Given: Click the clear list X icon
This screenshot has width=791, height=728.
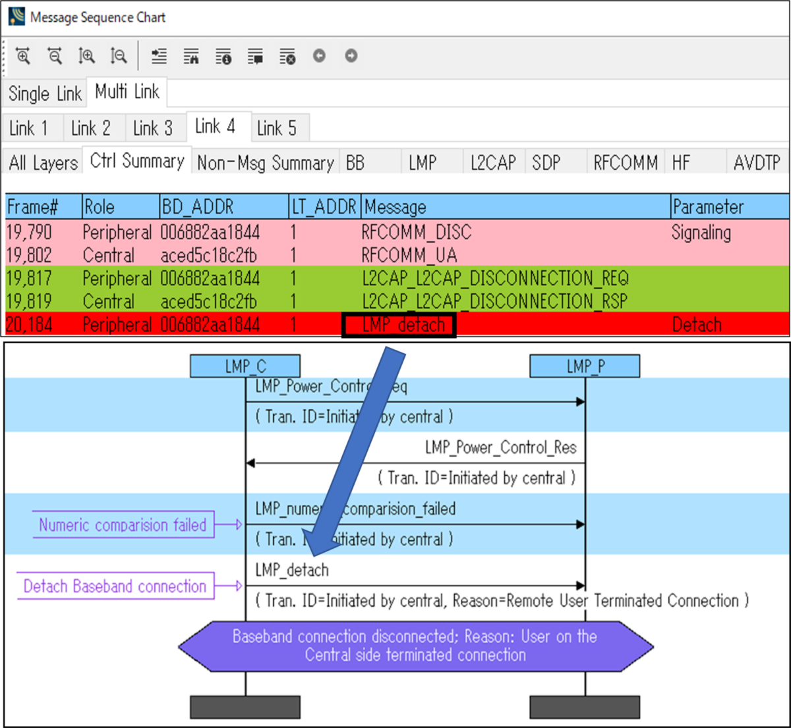Looking at the screenshot, I should (287, 57).
